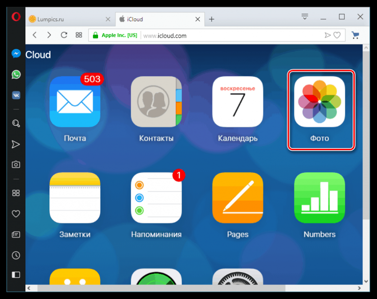Image resolution: width=377 pixels, height=299 pixels.
Task: Reload the iCloud page
Action: click(x=64, y=35)
